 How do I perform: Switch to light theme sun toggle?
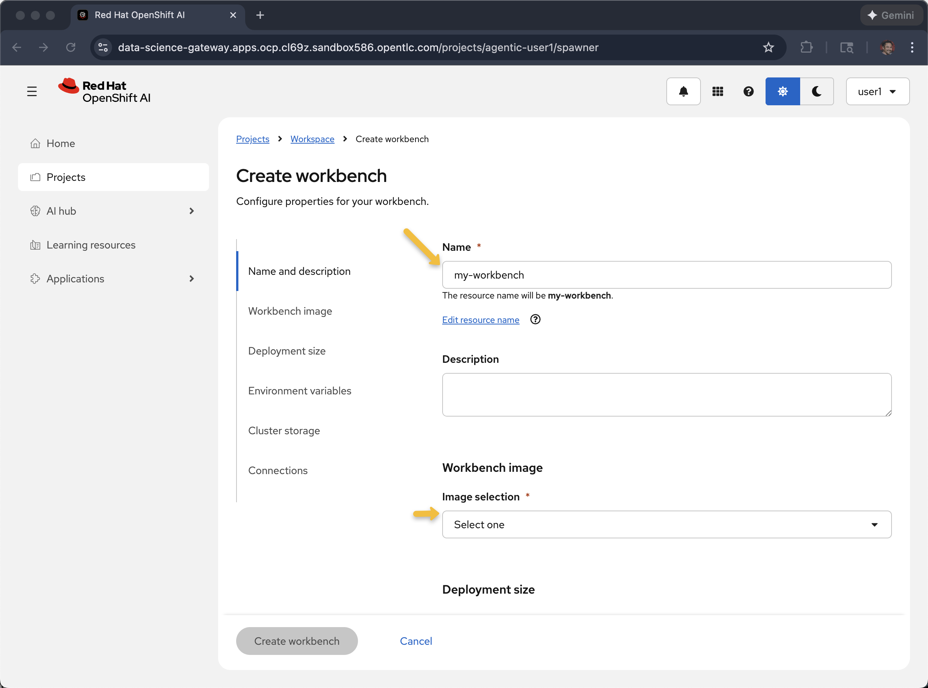[x=782, y=91]
